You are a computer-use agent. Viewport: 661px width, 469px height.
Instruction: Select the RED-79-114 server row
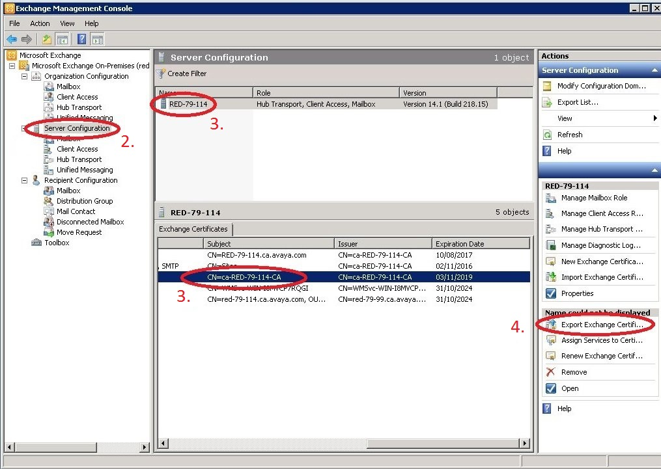326,104
